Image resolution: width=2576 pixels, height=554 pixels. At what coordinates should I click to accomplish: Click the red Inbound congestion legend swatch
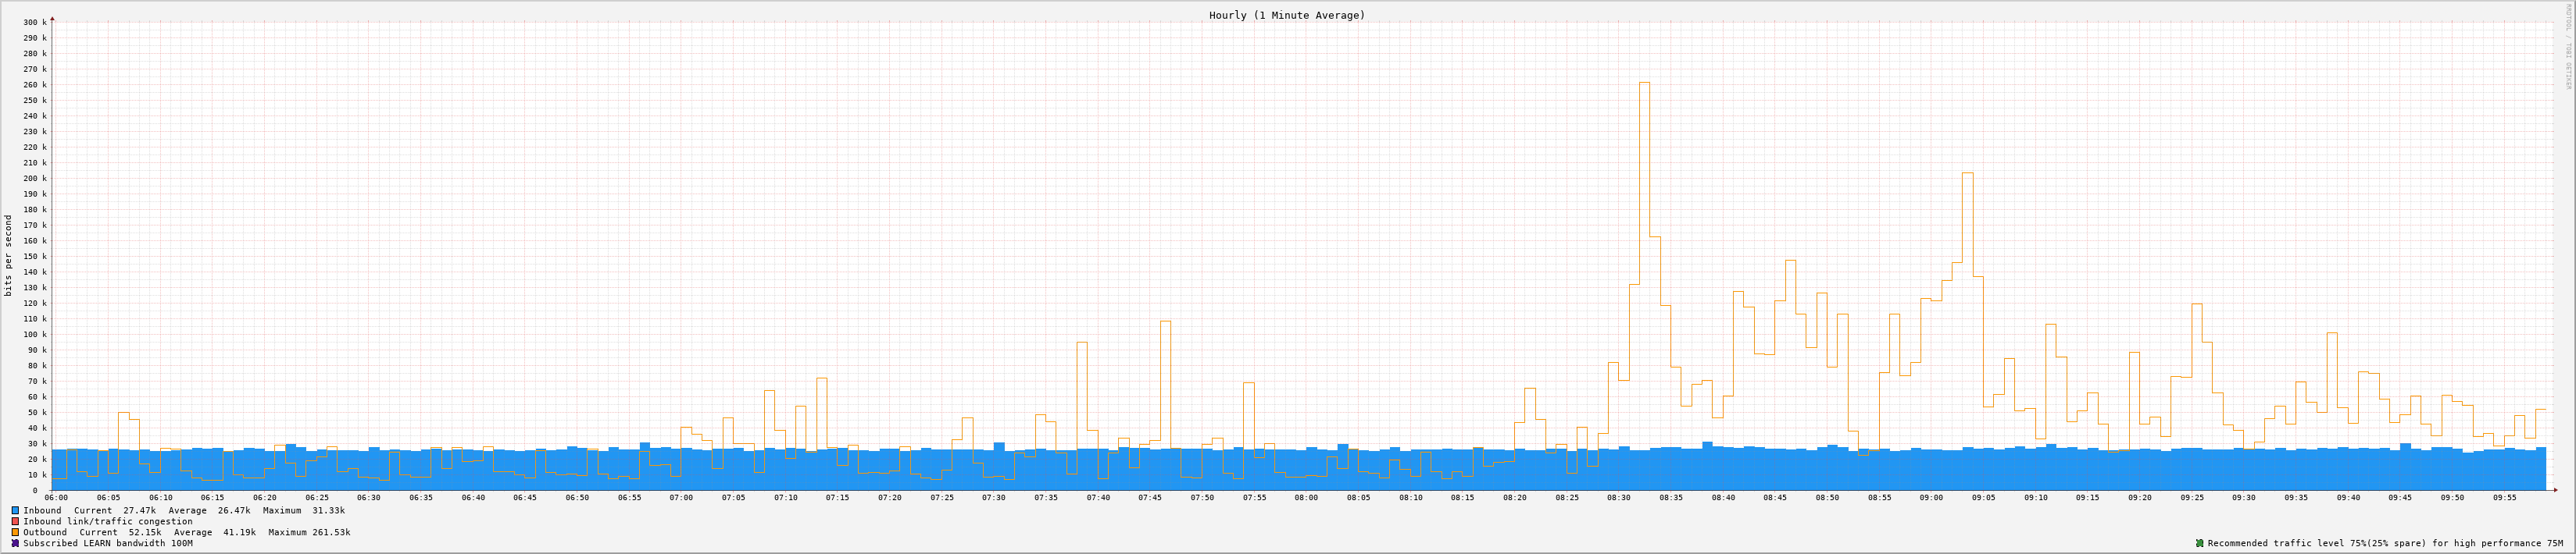[x=15, y=521]
